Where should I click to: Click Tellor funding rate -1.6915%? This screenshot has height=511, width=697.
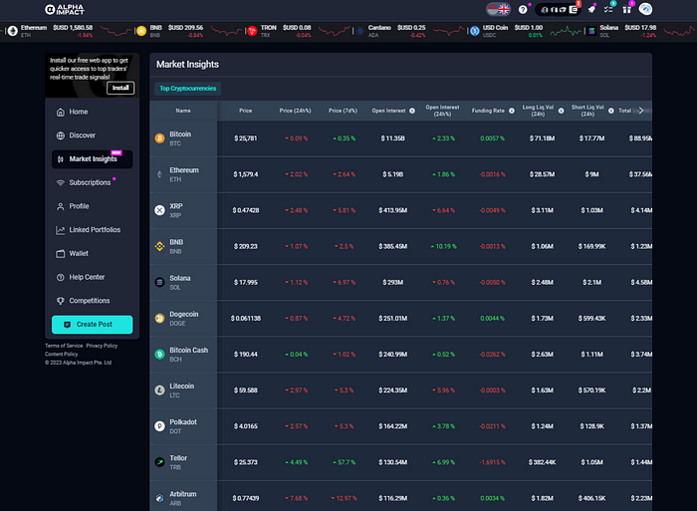pos(492,462)
